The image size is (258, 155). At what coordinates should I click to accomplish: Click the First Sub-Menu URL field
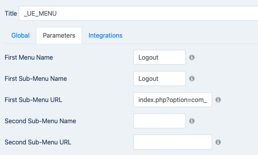tap(173, 100)
